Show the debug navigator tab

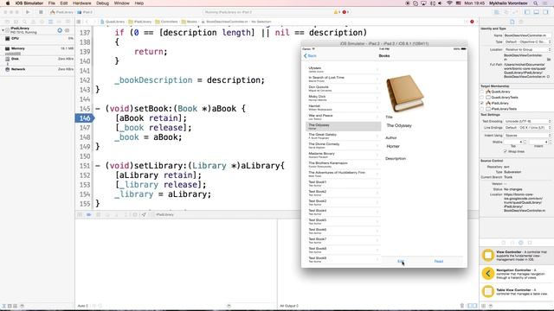point(50,22)
